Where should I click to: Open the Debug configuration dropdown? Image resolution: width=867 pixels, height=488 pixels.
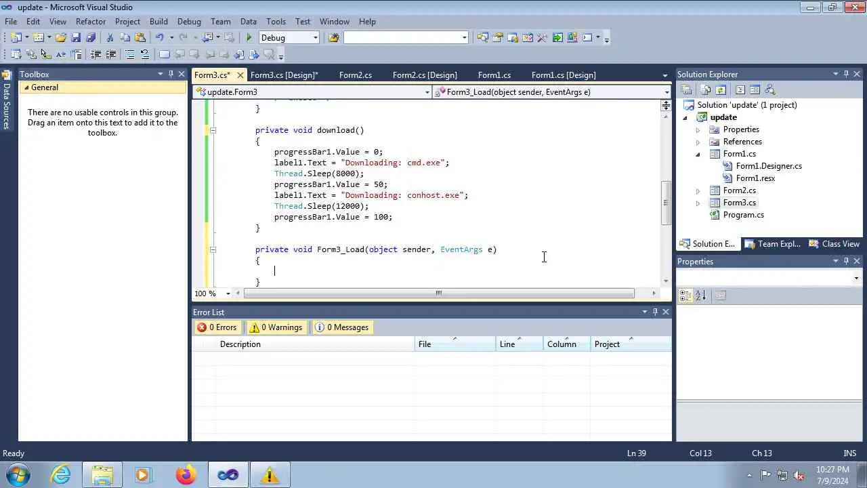315,38
